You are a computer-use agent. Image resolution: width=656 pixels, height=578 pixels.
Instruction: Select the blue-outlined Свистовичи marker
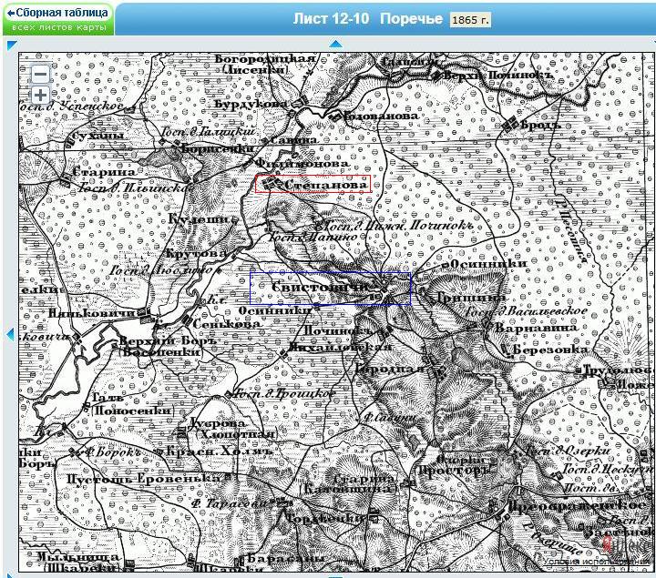tap(330, 288)
